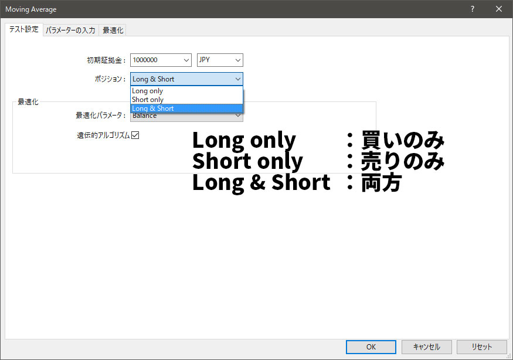Close the Moving Average dialog
Viewport: 513px width, 360px height.
click(499, 9)
